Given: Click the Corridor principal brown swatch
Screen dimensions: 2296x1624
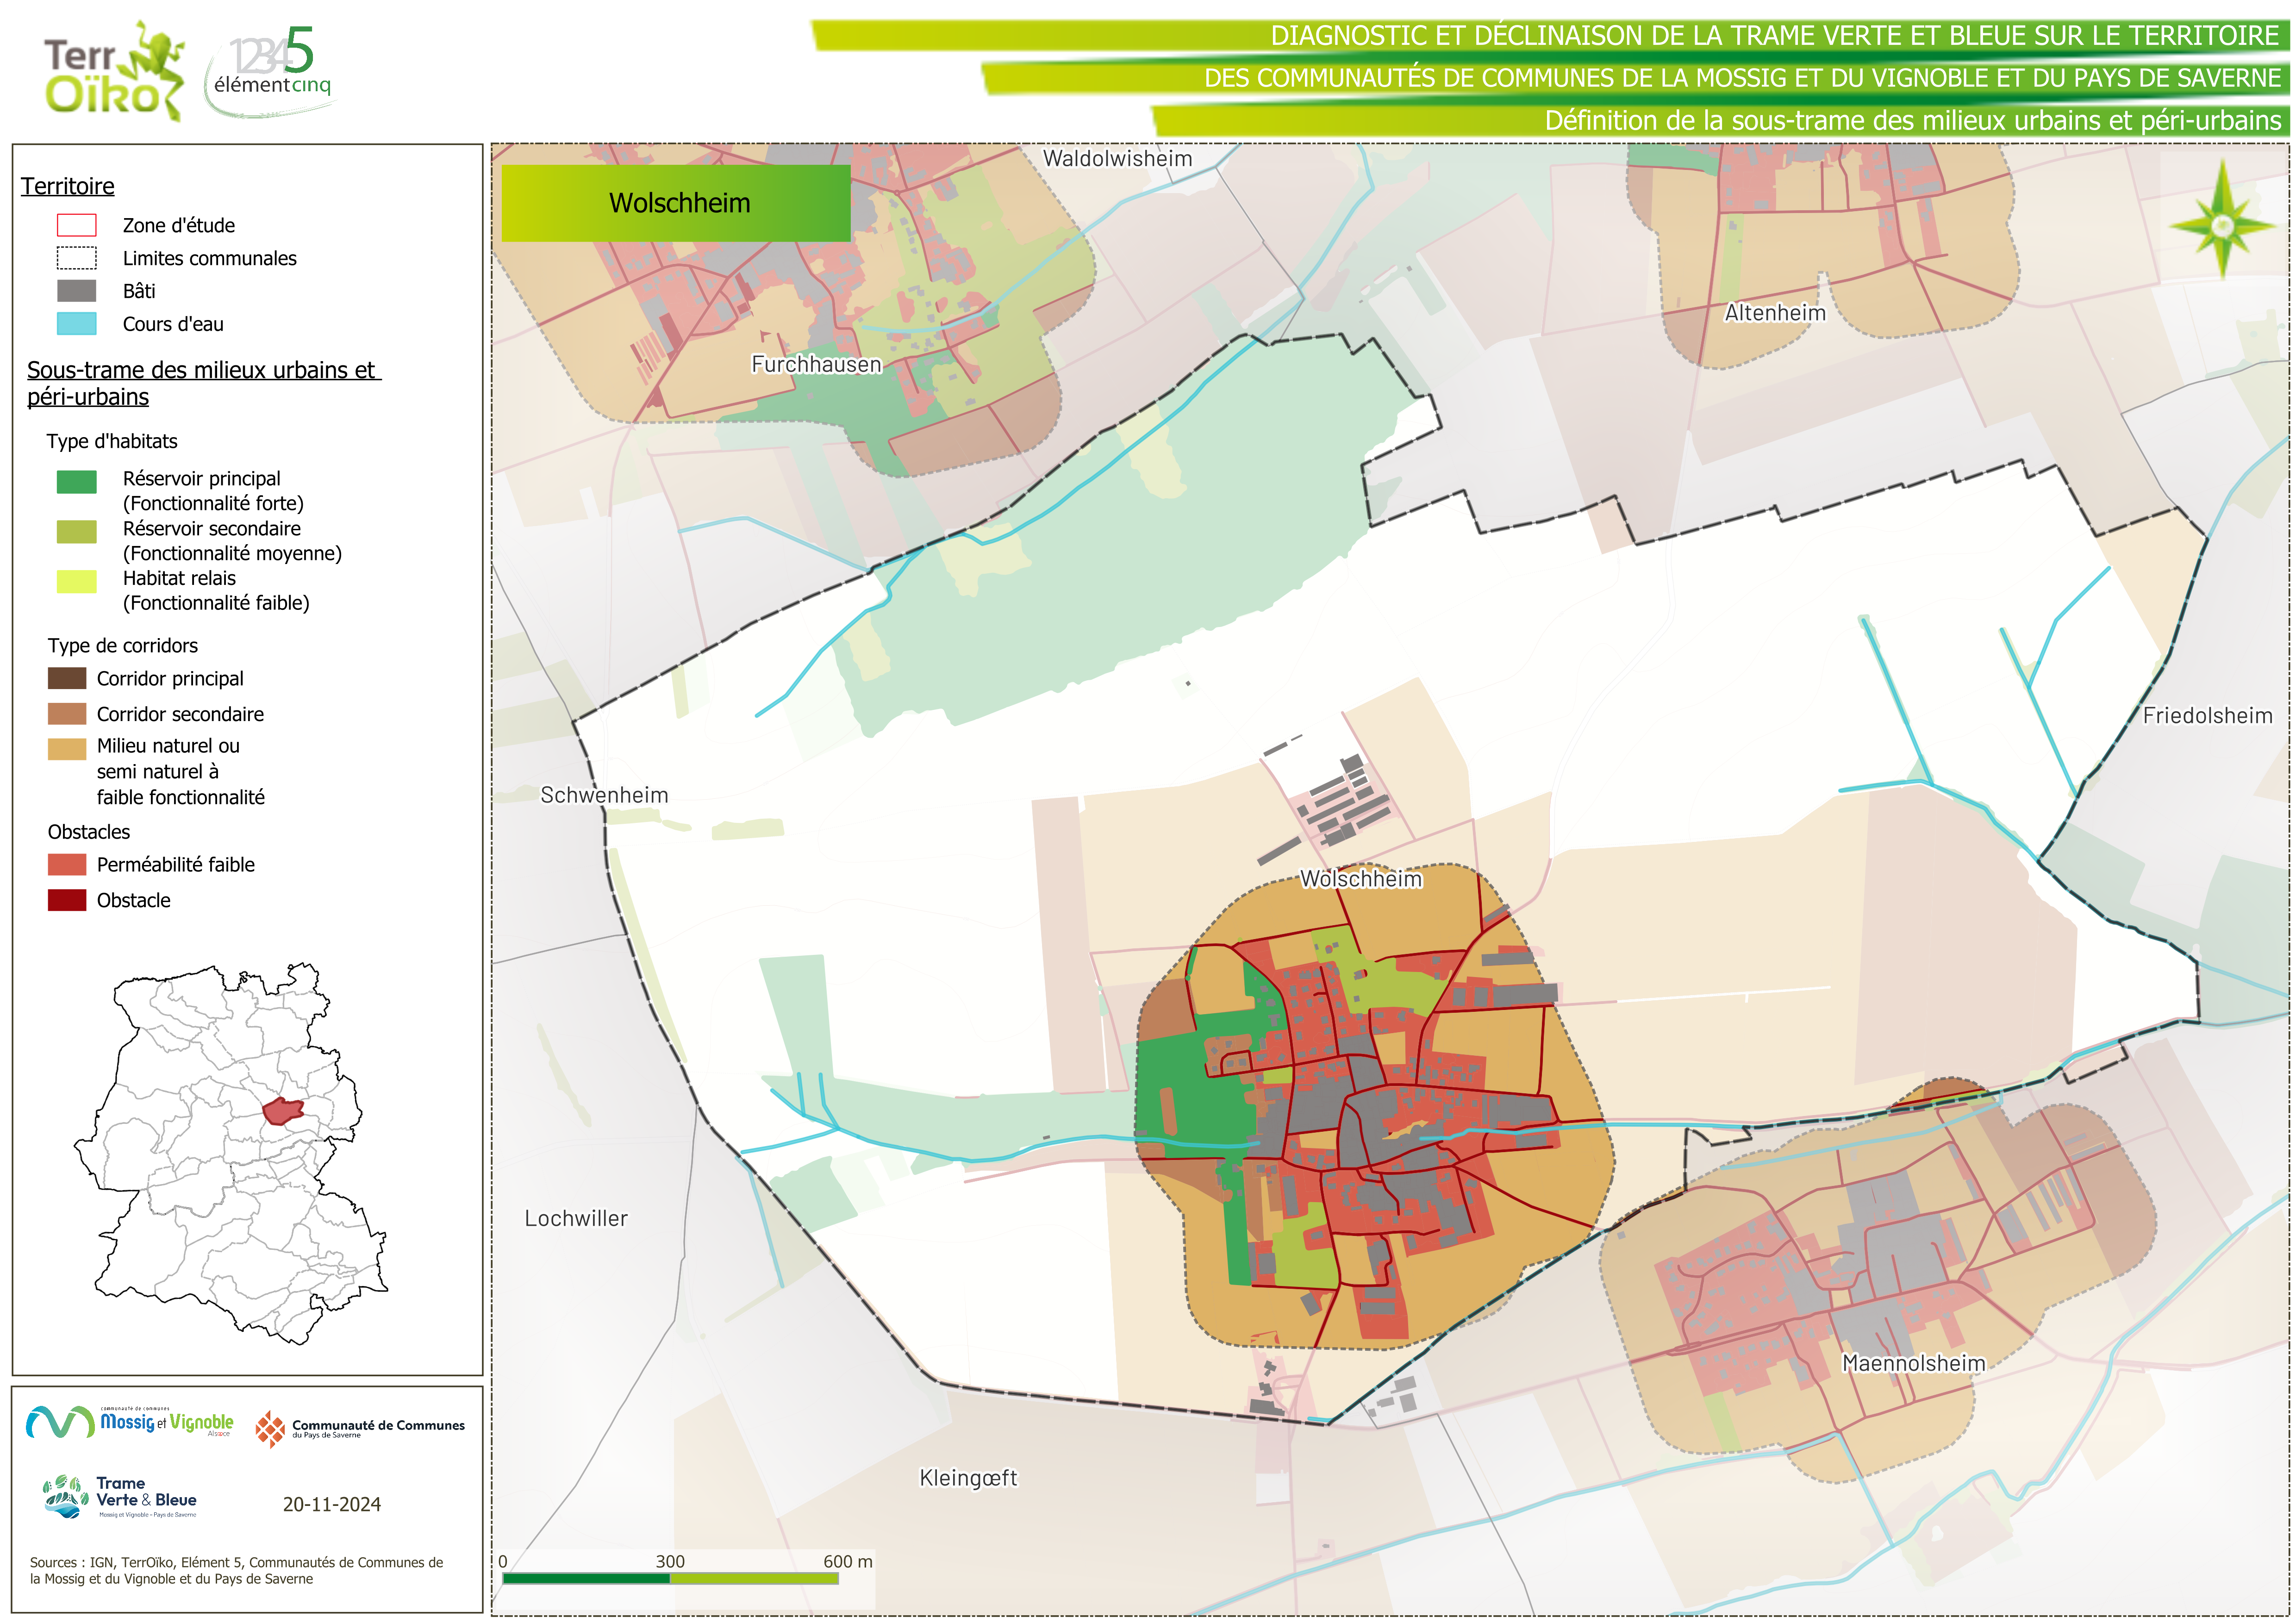Looking at the screenshot, I should coord(67,678).
